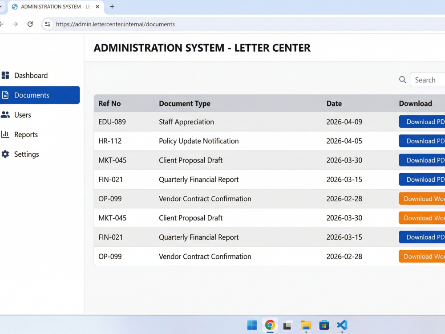Open Settings section label
The image size is (445, 334).
click(27, 154)
